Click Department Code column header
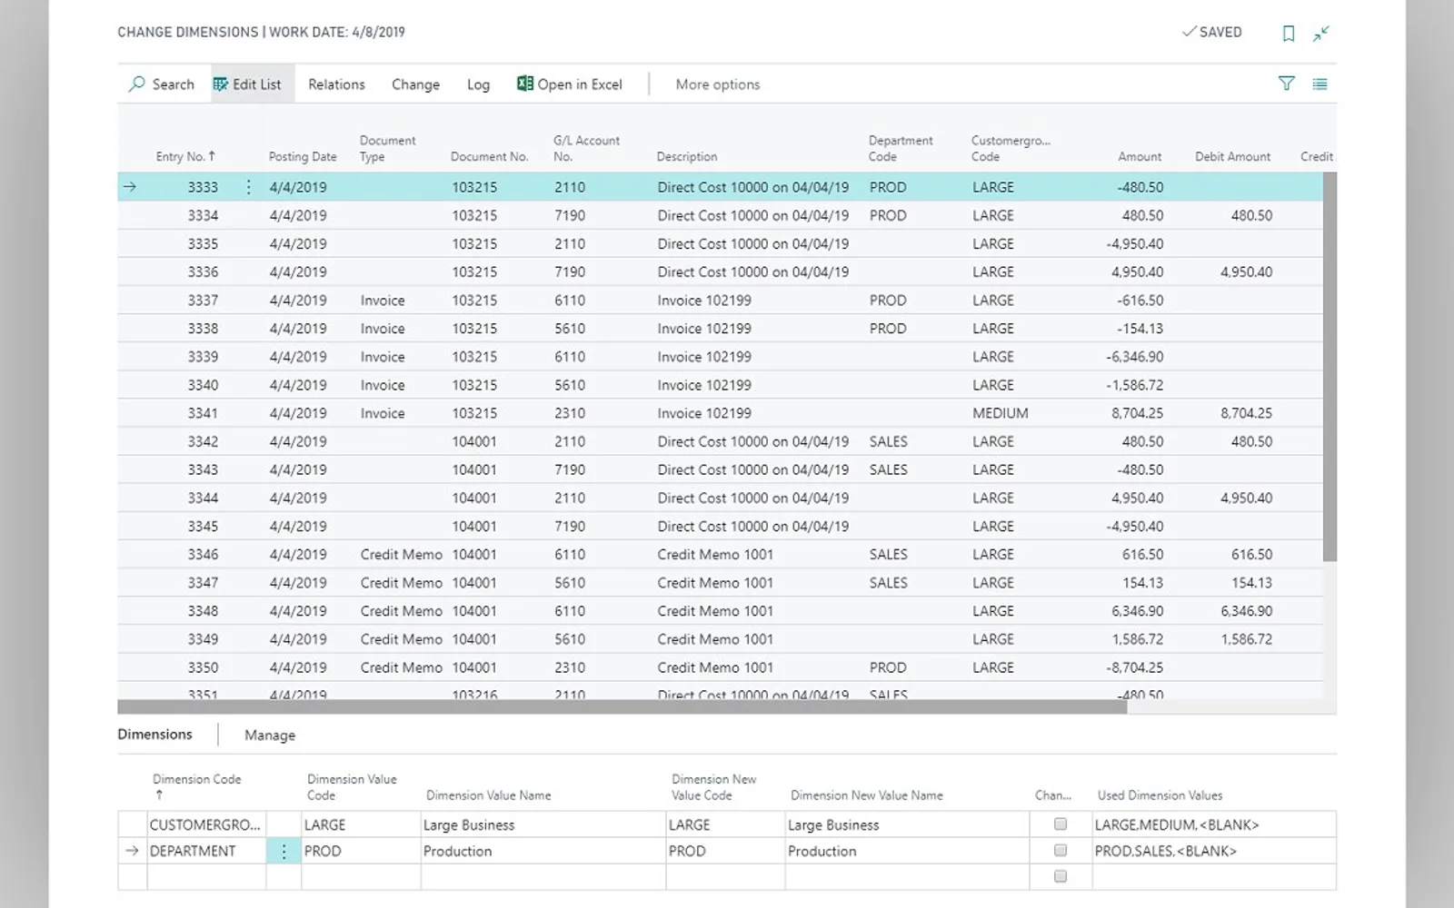Screen dimensions: 1454x908 tap(901, 148)
